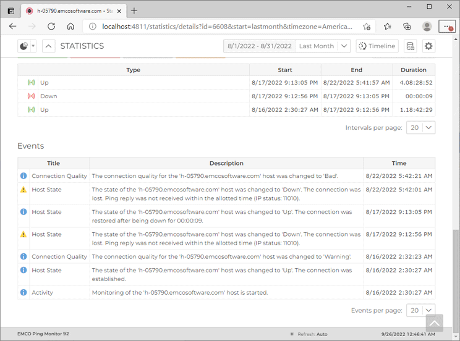
Task: Open the Timeline view
Action: point(377,46)
